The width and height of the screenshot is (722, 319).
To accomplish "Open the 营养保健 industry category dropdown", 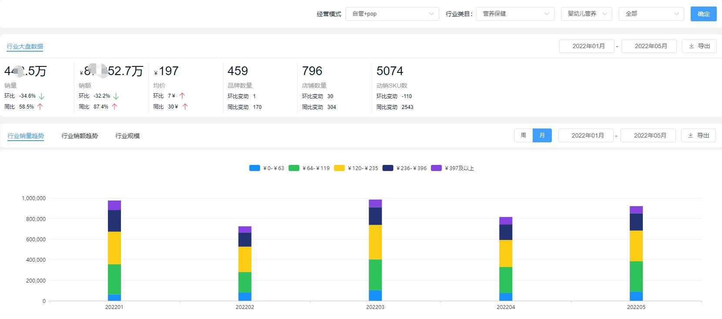I will point(515,14).
